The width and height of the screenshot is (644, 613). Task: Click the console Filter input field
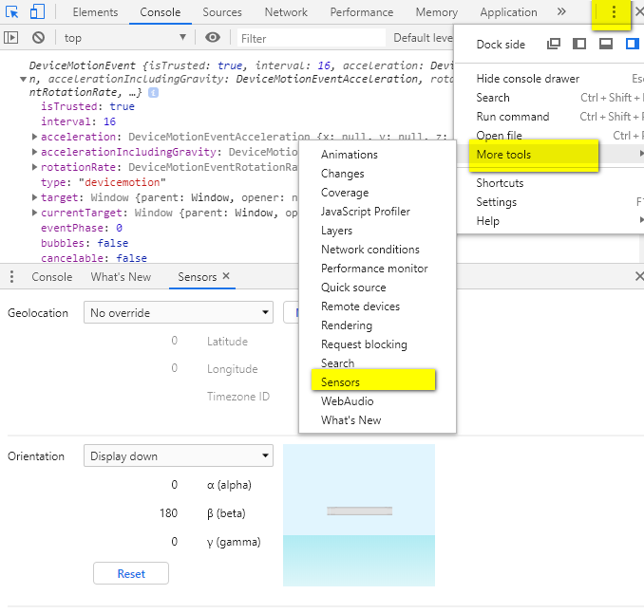(312, 38)
